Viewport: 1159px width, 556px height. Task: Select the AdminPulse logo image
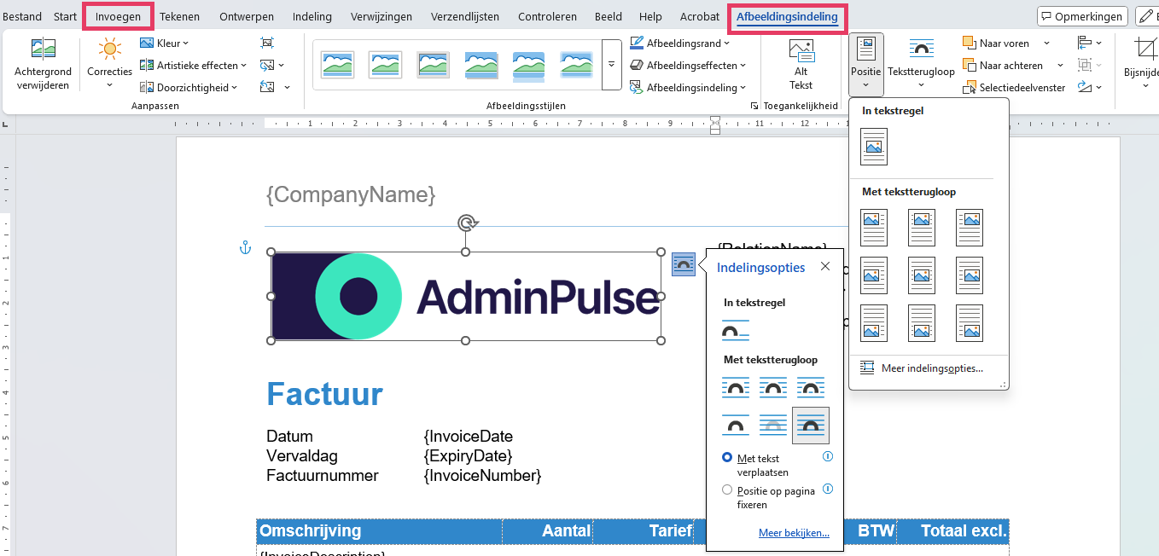[x=466, y=296]
